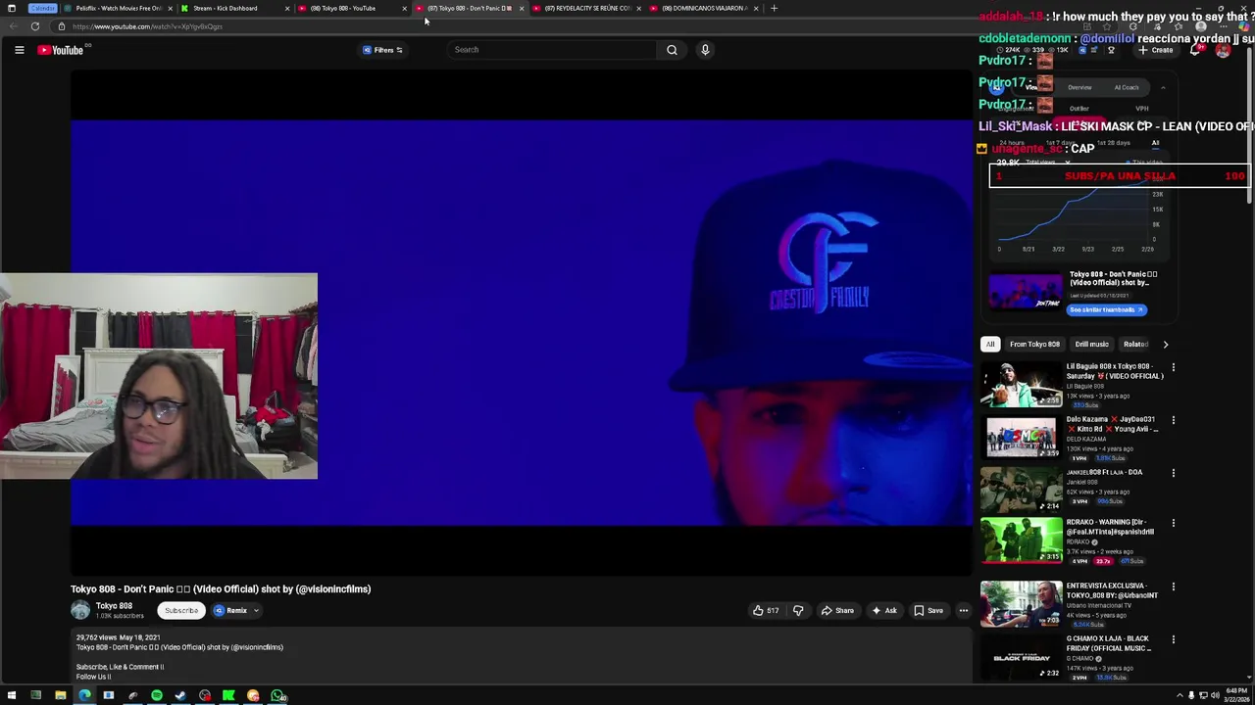Dislike the video with thumbs-down

798,611
